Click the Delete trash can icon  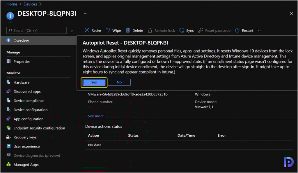128,30
